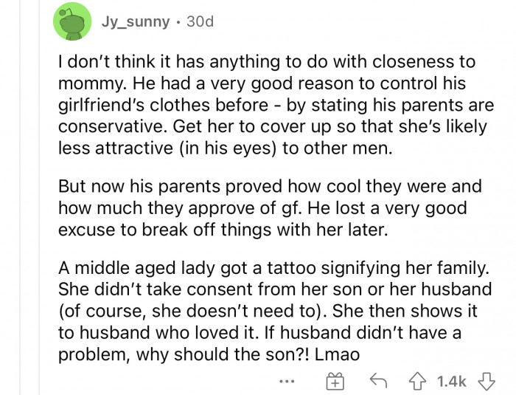
Task: Click the 30d timestamp
Action: [x=200, y=22]
